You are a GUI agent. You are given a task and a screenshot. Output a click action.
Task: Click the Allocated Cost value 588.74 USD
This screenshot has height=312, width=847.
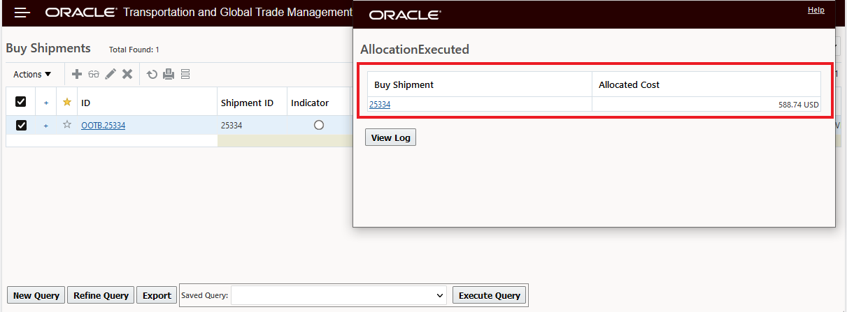tap(798, 105)
